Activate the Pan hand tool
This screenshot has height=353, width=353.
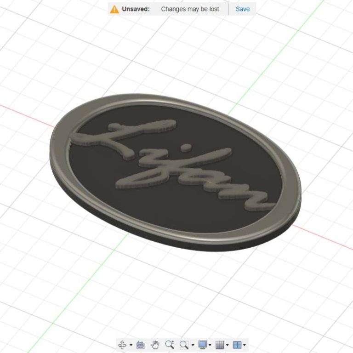pyautogui.click(x=155, y=344)
